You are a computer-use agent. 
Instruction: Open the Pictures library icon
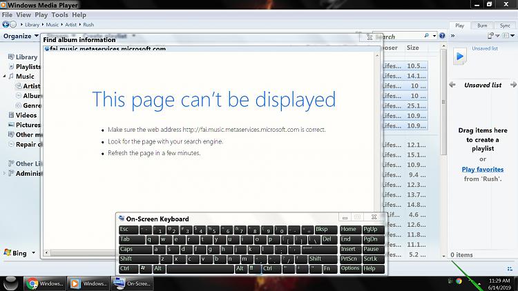(12, 125)
